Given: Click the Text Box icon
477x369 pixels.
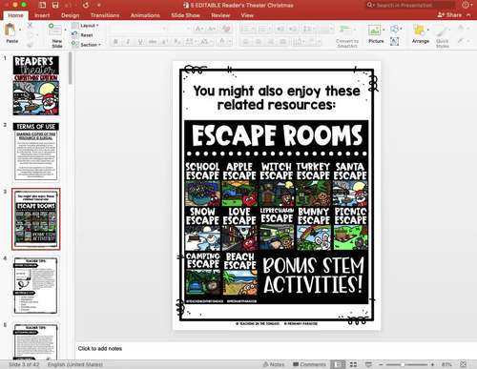Looking at the screenshot, I should pyautogui.click(x=394, y=41).
